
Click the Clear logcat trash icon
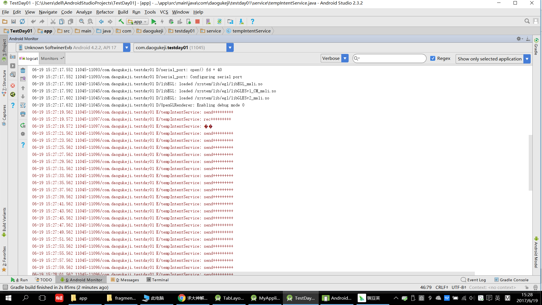[23, 70]
